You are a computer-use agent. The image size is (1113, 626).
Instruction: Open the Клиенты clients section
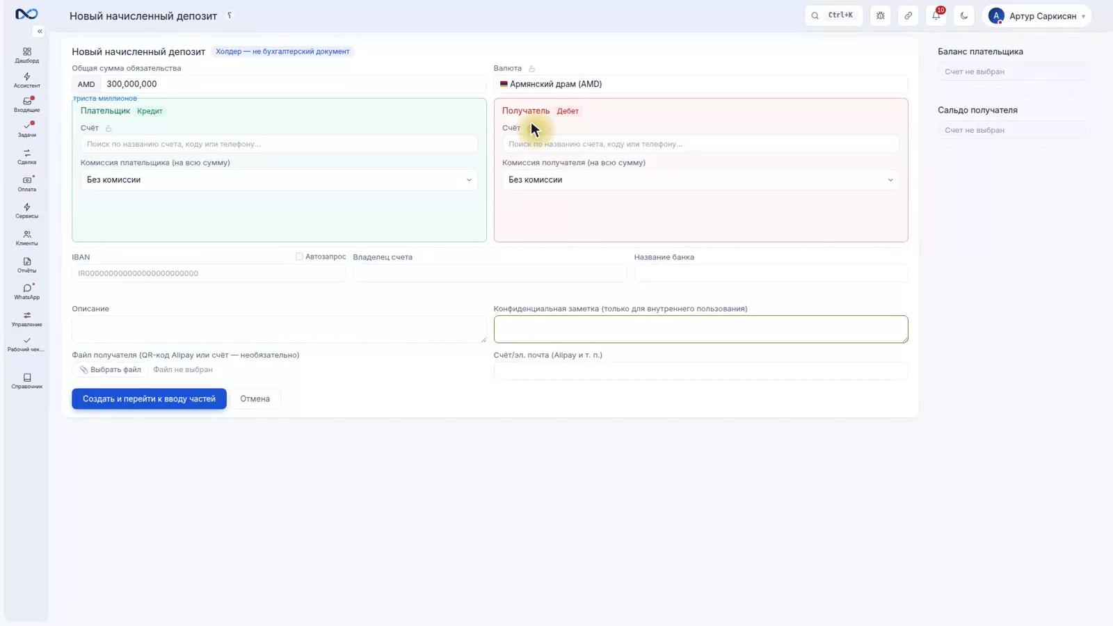(x=26, y=238)
